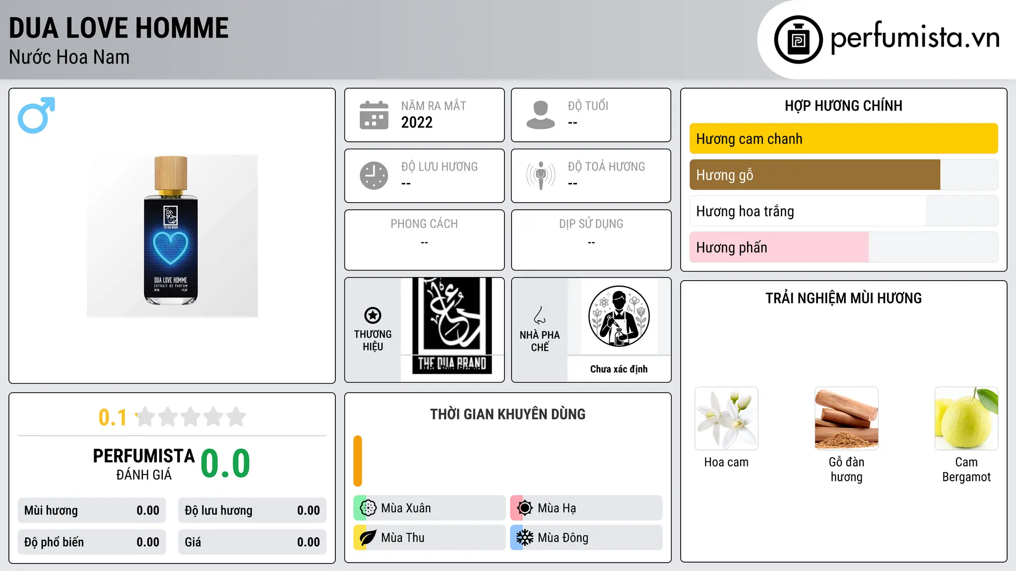The image size is (1016, 571).
Task: Click the Thương hiệu label
Action: [x=373, y=341]
